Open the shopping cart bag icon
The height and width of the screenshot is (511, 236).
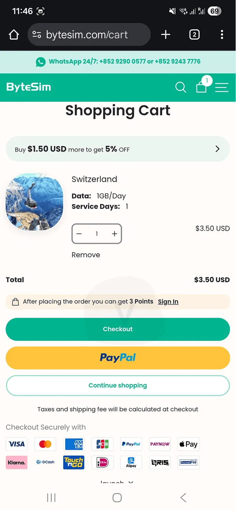pos(201,88)
